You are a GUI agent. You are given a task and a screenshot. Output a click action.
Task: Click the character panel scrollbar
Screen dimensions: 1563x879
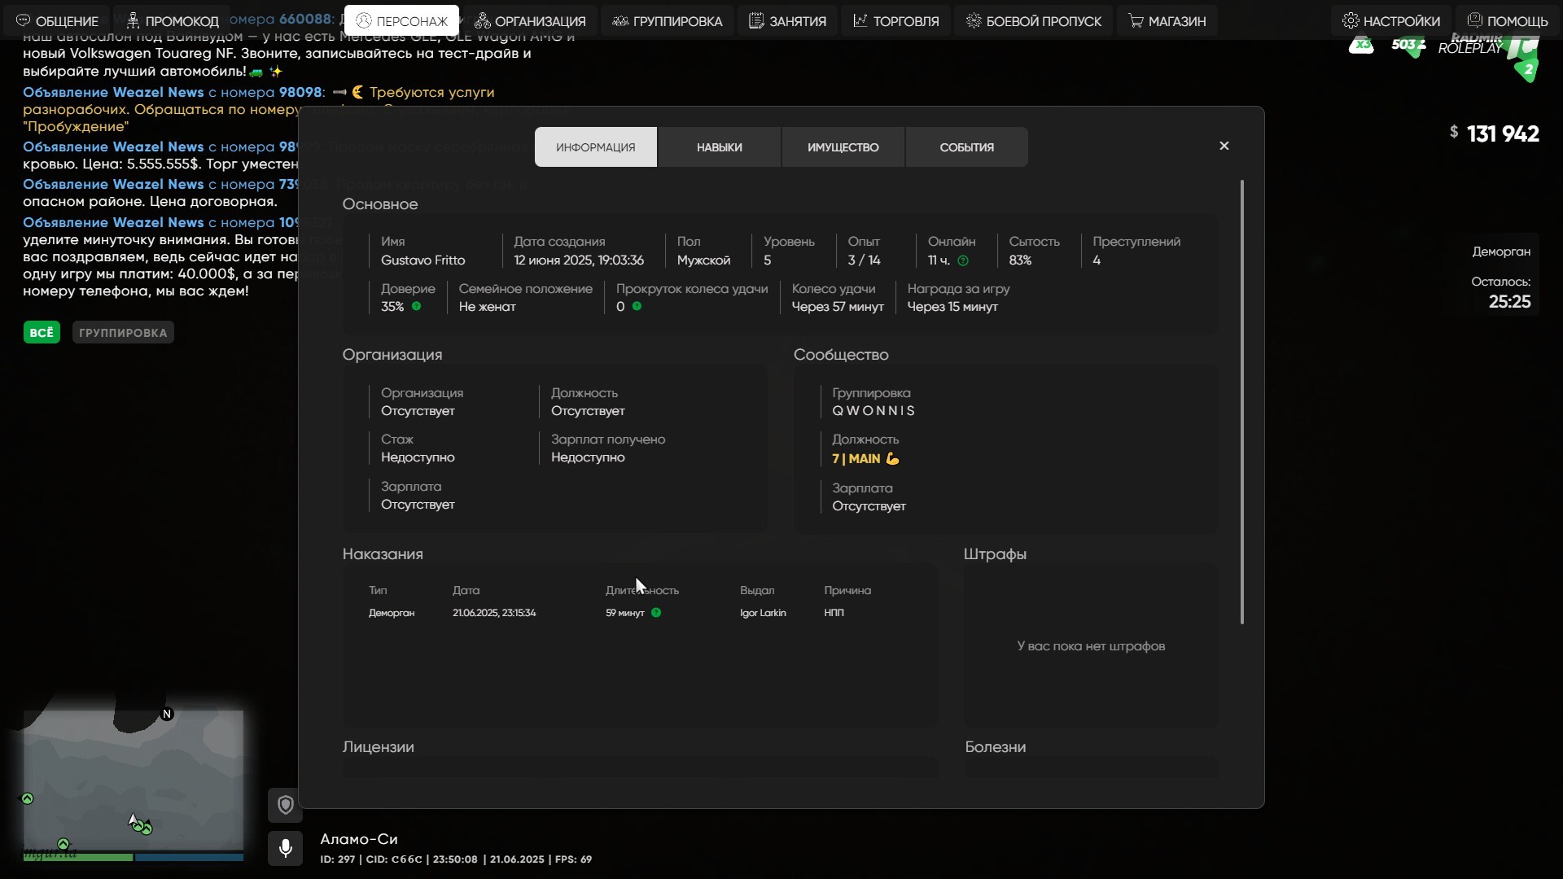coord(1242,402)
